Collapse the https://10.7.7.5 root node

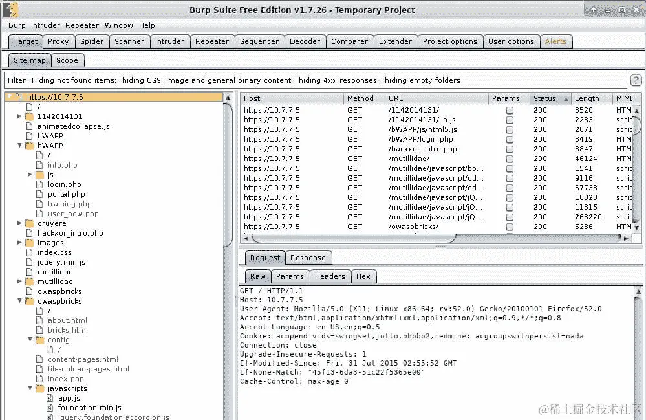pos(10,97)
